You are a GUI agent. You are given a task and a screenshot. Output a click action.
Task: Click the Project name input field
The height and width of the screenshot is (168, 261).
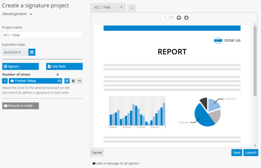click(x=43, y=35)
